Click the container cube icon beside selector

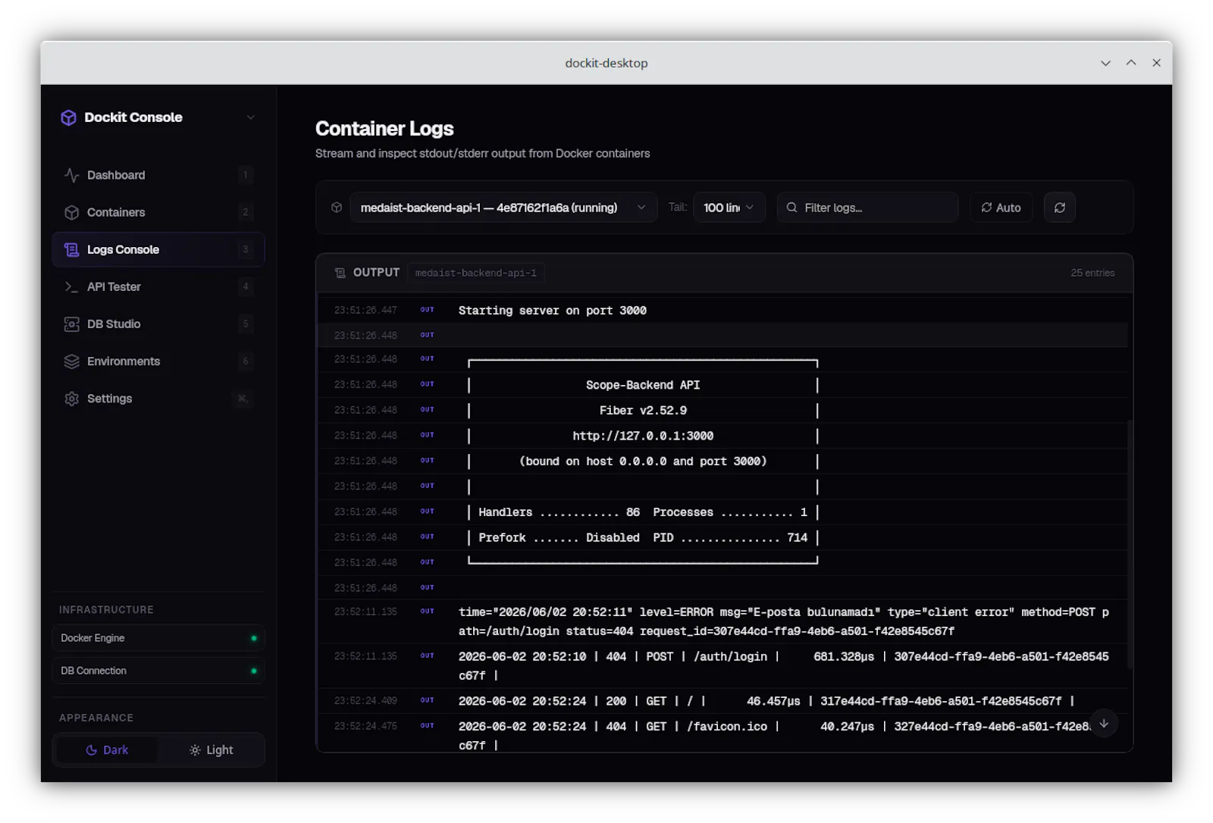(x=337, y=208)
